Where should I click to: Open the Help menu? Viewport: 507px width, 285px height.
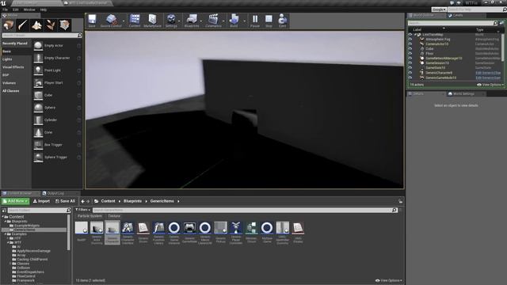pyautogui.click(x=44, y=9)
